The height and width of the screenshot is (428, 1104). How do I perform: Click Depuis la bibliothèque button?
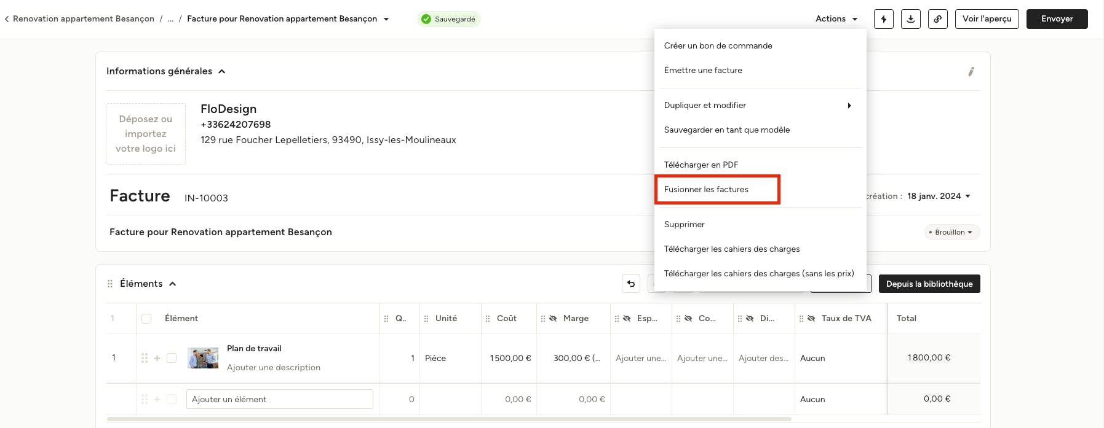pos(929,284)
